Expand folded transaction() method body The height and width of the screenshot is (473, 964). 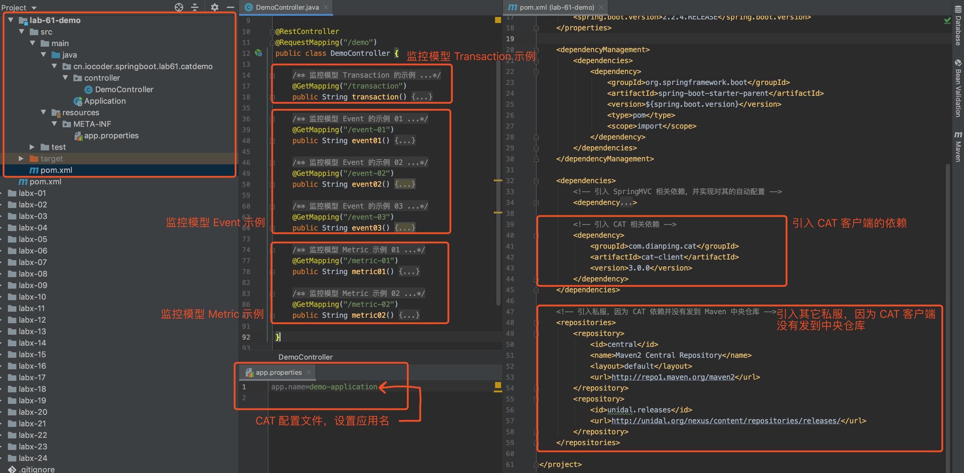pos(422,97)
